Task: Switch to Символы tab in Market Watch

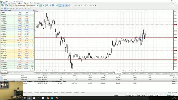Action: point(4,72)
